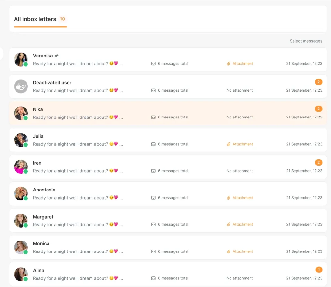The width and height of the screenshot is (331, 287).
Task: Open the Attachment link in Anastasia's row
Action: [242, 198]
